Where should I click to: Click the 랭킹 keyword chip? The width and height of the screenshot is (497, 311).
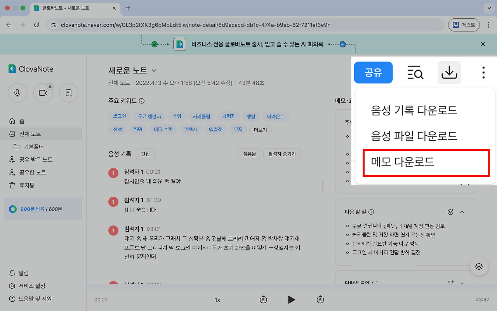pyautogui.click(x=251, y=117)
